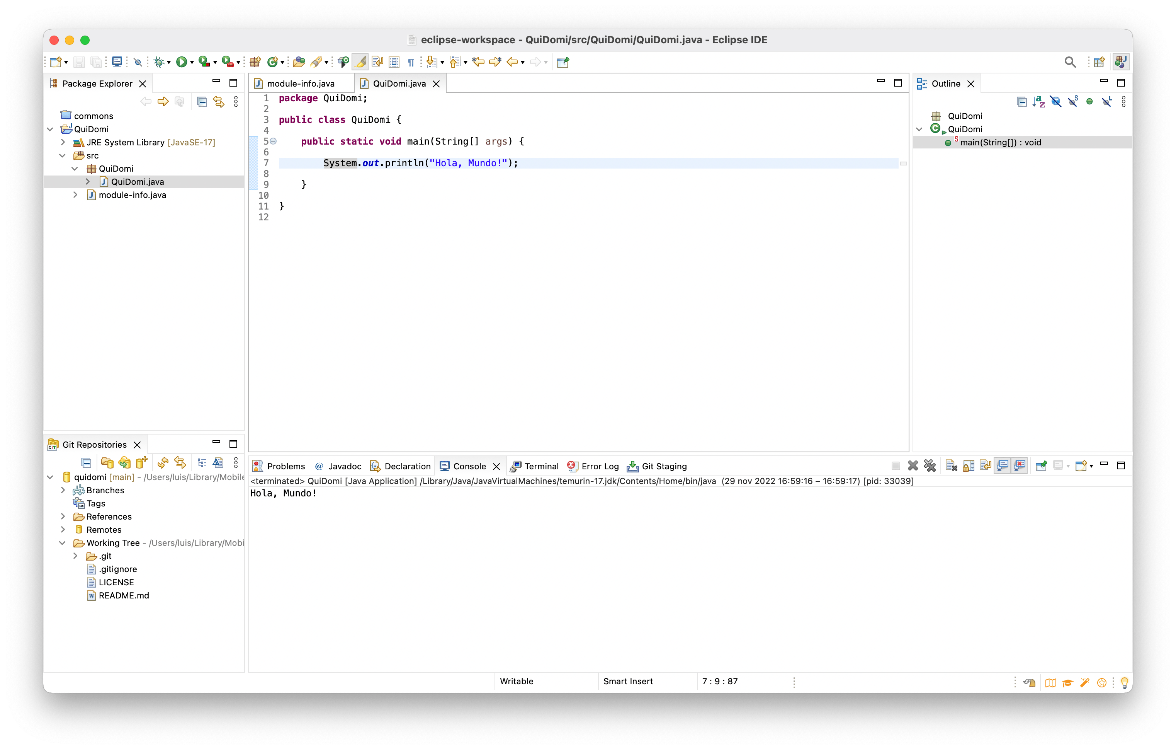Toggle Hide Static Members in Outline

[x=1072, y=102]
